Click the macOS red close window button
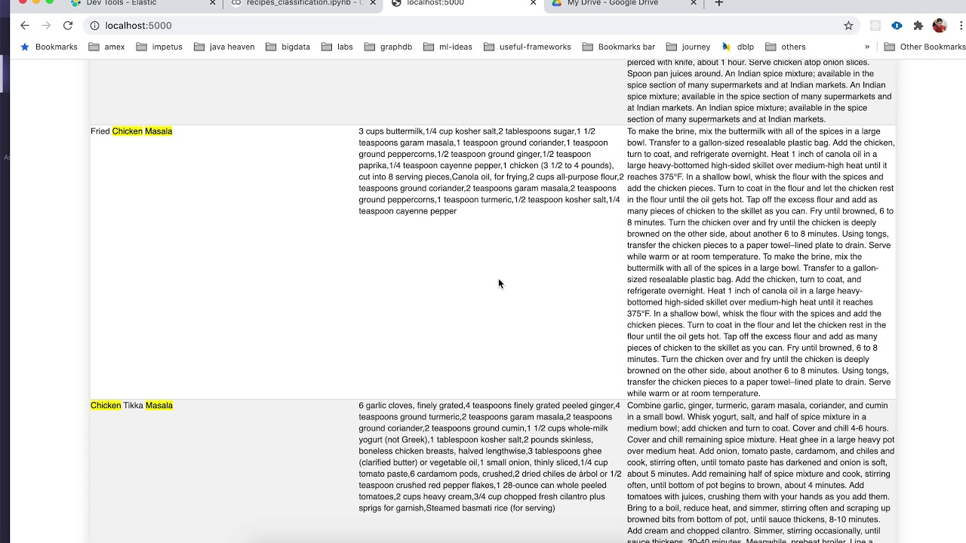Screen dimensions: 966x543 click(22, 2)
